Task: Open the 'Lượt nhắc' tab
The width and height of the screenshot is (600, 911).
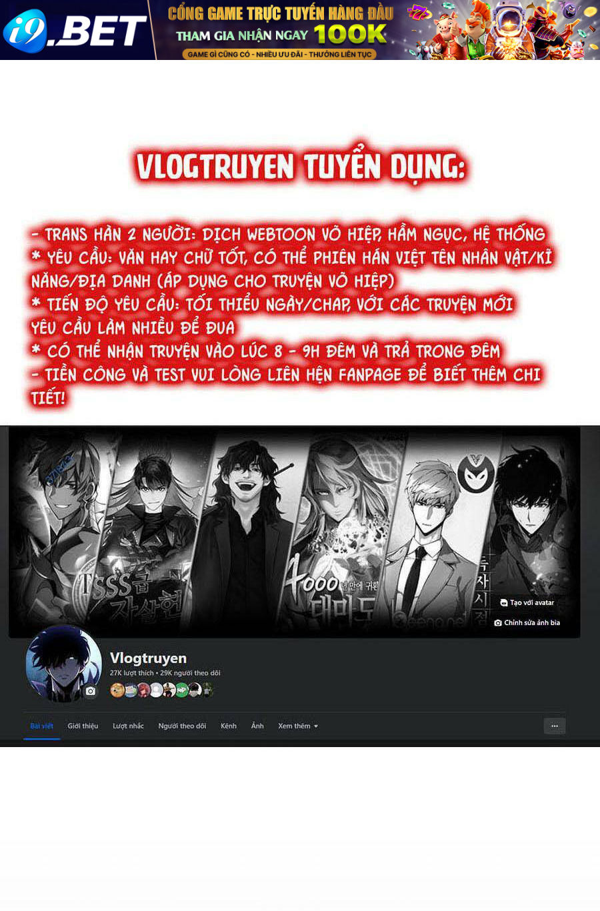Action: 128,726
